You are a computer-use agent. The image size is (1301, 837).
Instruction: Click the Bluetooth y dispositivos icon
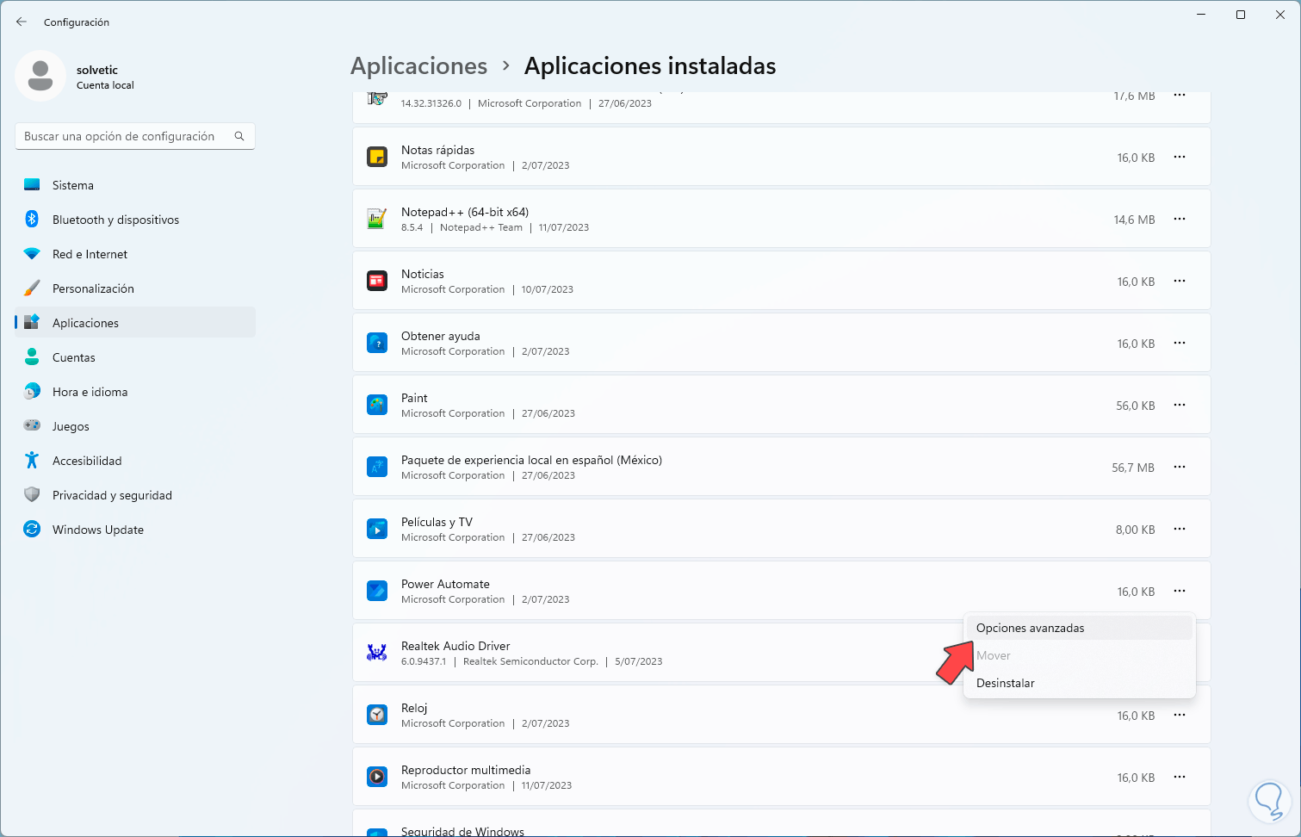[32, 220]
